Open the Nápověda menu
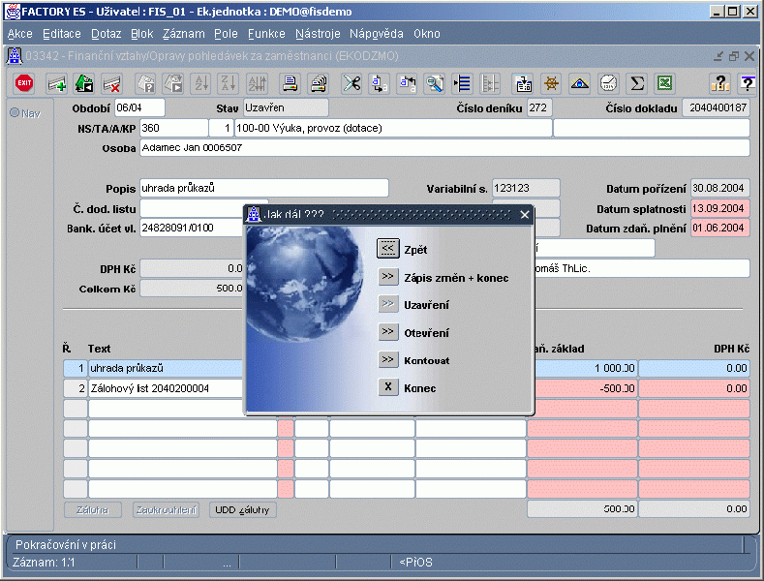The height and width of the screenshot is (581, 764). click(x=376, y=34)
